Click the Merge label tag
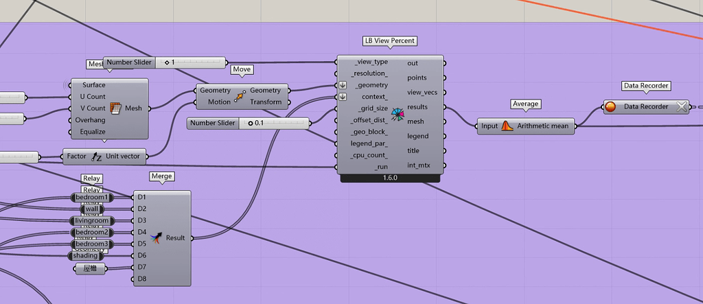The height and width of the screenshot is (304, 703). point(162,176)
